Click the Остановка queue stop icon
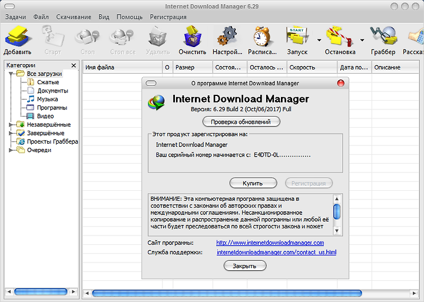This screenshot has width=424, height=302. [340, 36]
